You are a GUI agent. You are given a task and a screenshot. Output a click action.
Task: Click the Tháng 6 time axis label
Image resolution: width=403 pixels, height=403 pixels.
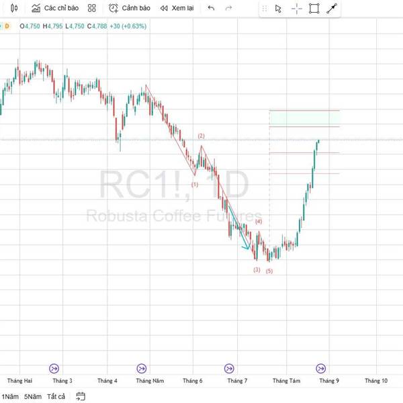193,381
